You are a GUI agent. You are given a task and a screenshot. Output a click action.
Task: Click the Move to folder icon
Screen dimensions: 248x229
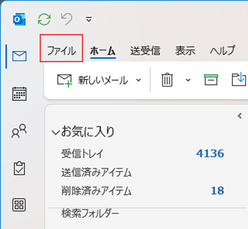[x=239, y=80]
